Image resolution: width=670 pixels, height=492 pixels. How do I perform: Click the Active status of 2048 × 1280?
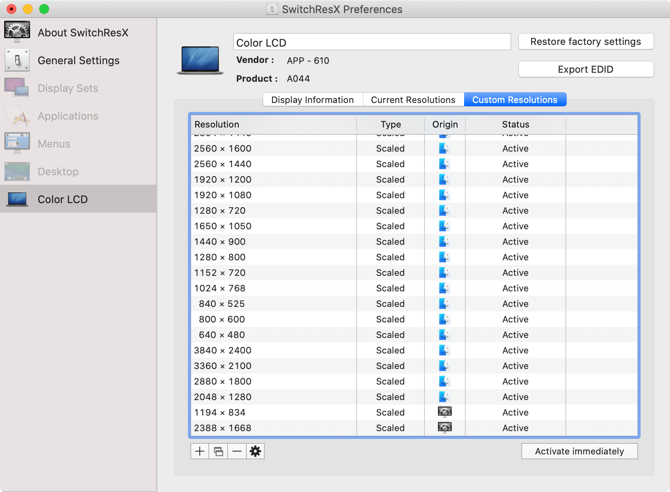coord(516,397)
